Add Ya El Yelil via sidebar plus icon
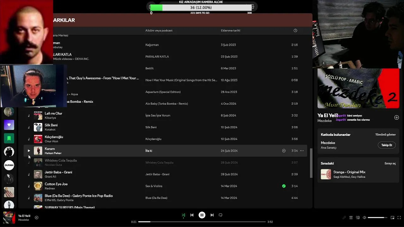Viewport: 404px width, 227px height. 396,118
